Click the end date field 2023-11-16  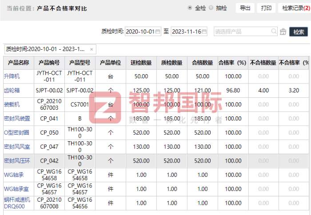click(x=187, y=32)
